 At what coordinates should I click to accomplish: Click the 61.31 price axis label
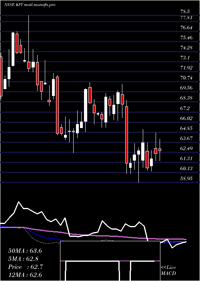[186, 158]
